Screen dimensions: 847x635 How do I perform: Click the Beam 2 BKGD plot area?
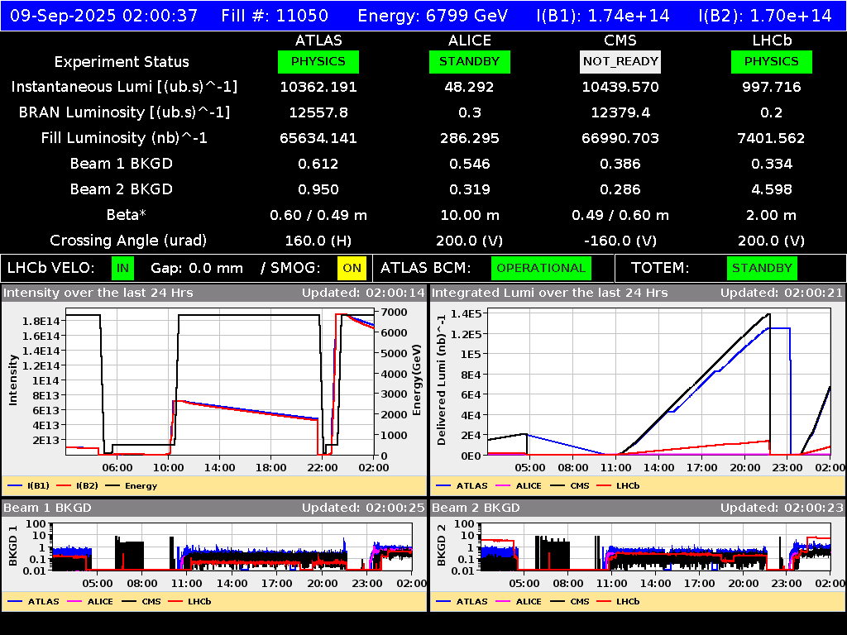655,547
